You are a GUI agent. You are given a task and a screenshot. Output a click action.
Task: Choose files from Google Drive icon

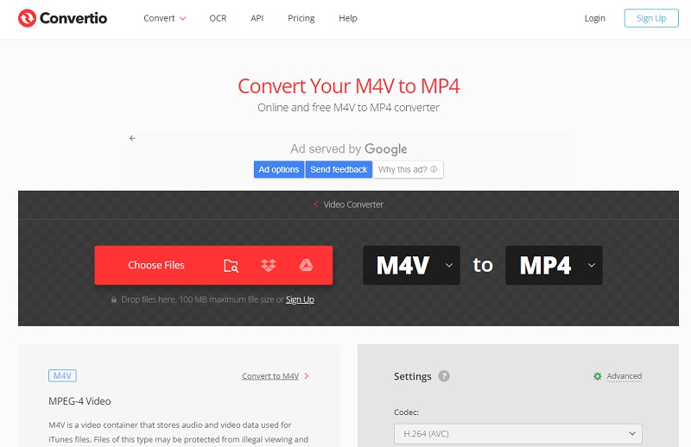coord(306,265)
